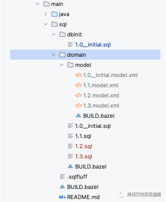This screenshot has width=166, height=202.
Task: Collapse the main folder chevron
Action: (38, 4)
